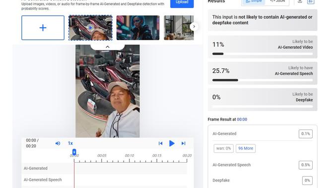Image resolution: width=334 pixels, height=188 pixels.
Task: Select the motorcycle selfie video thumbnail
Action: coord(90,28)
